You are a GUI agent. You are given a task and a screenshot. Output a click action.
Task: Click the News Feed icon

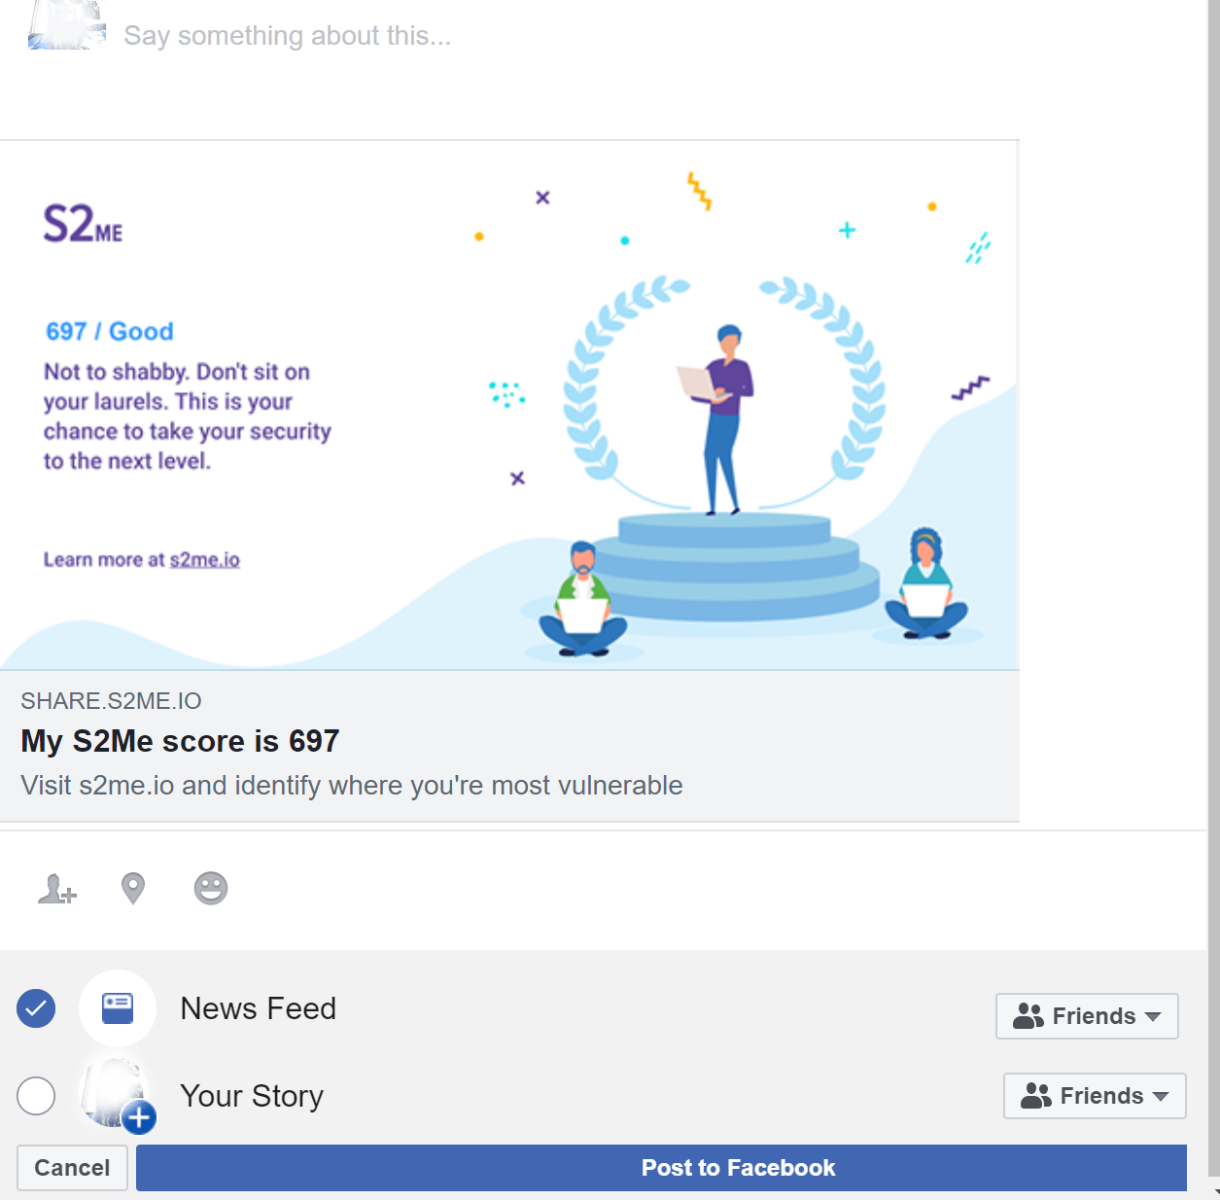pos(118,1008)
